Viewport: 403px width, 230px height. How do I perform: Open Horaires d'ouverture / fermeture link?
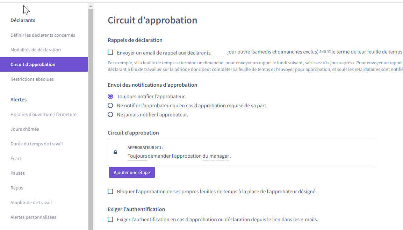43,114
